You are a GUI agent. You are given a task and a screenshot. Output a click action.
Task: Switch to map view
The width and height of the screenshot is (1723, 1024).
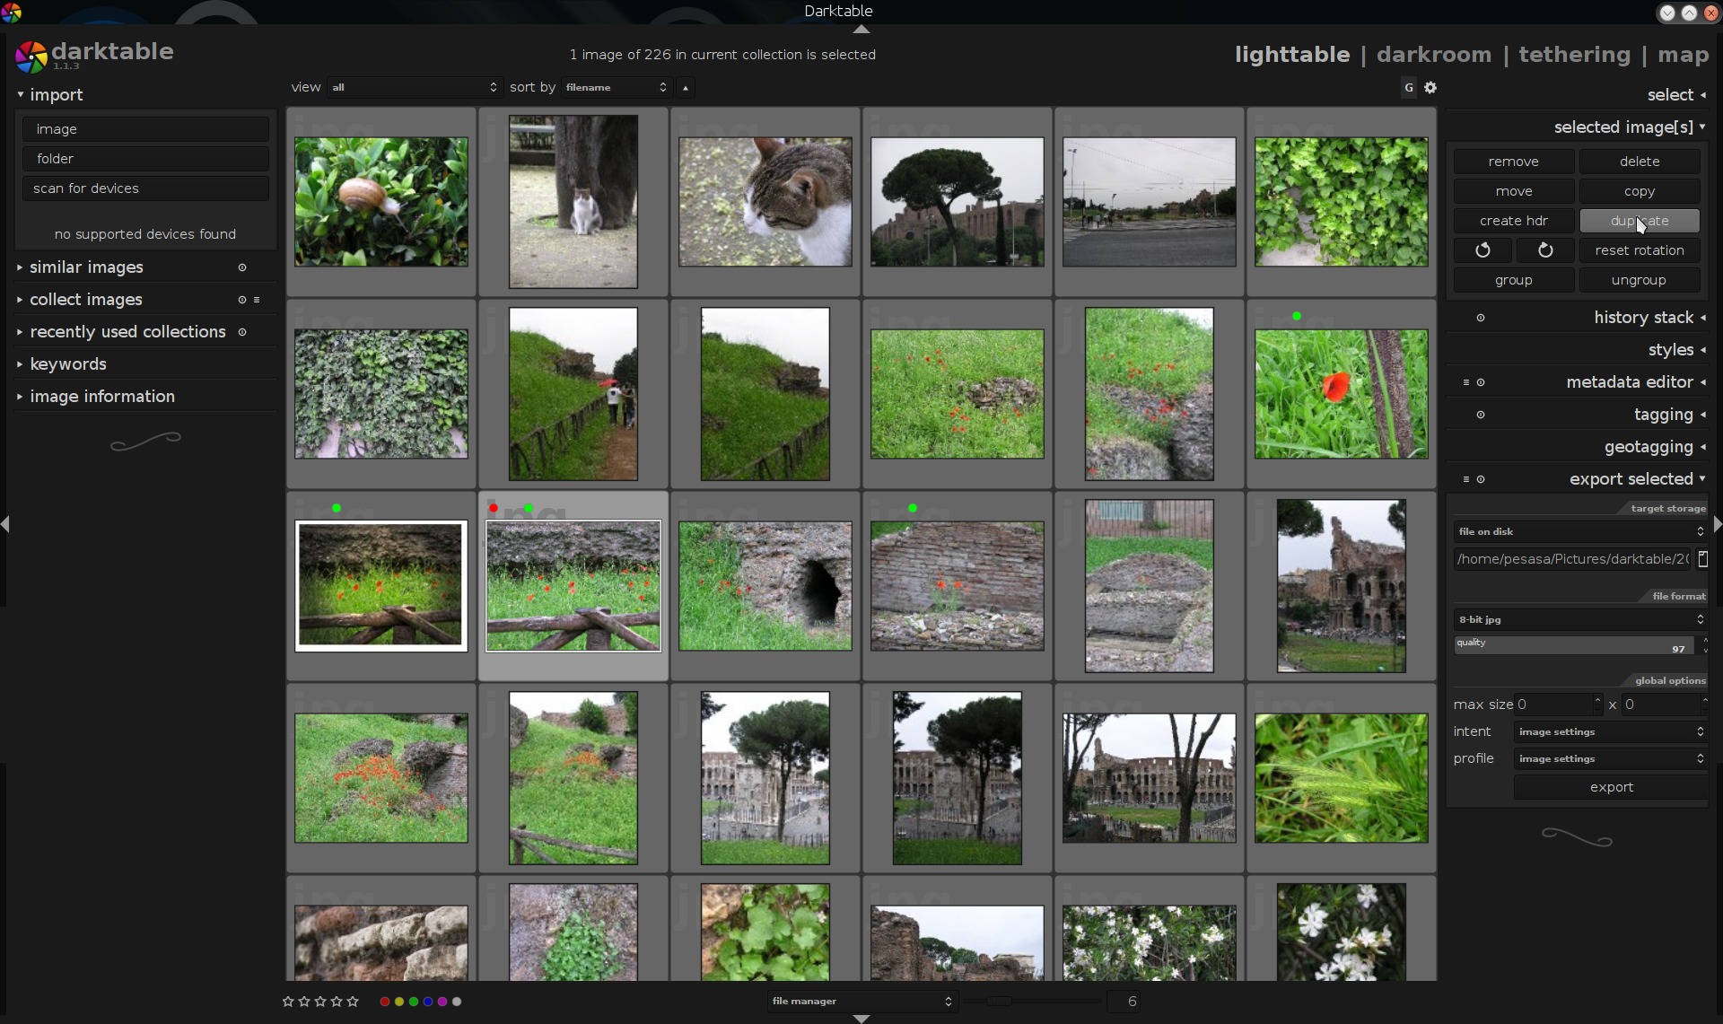[x=1683, y=55]
